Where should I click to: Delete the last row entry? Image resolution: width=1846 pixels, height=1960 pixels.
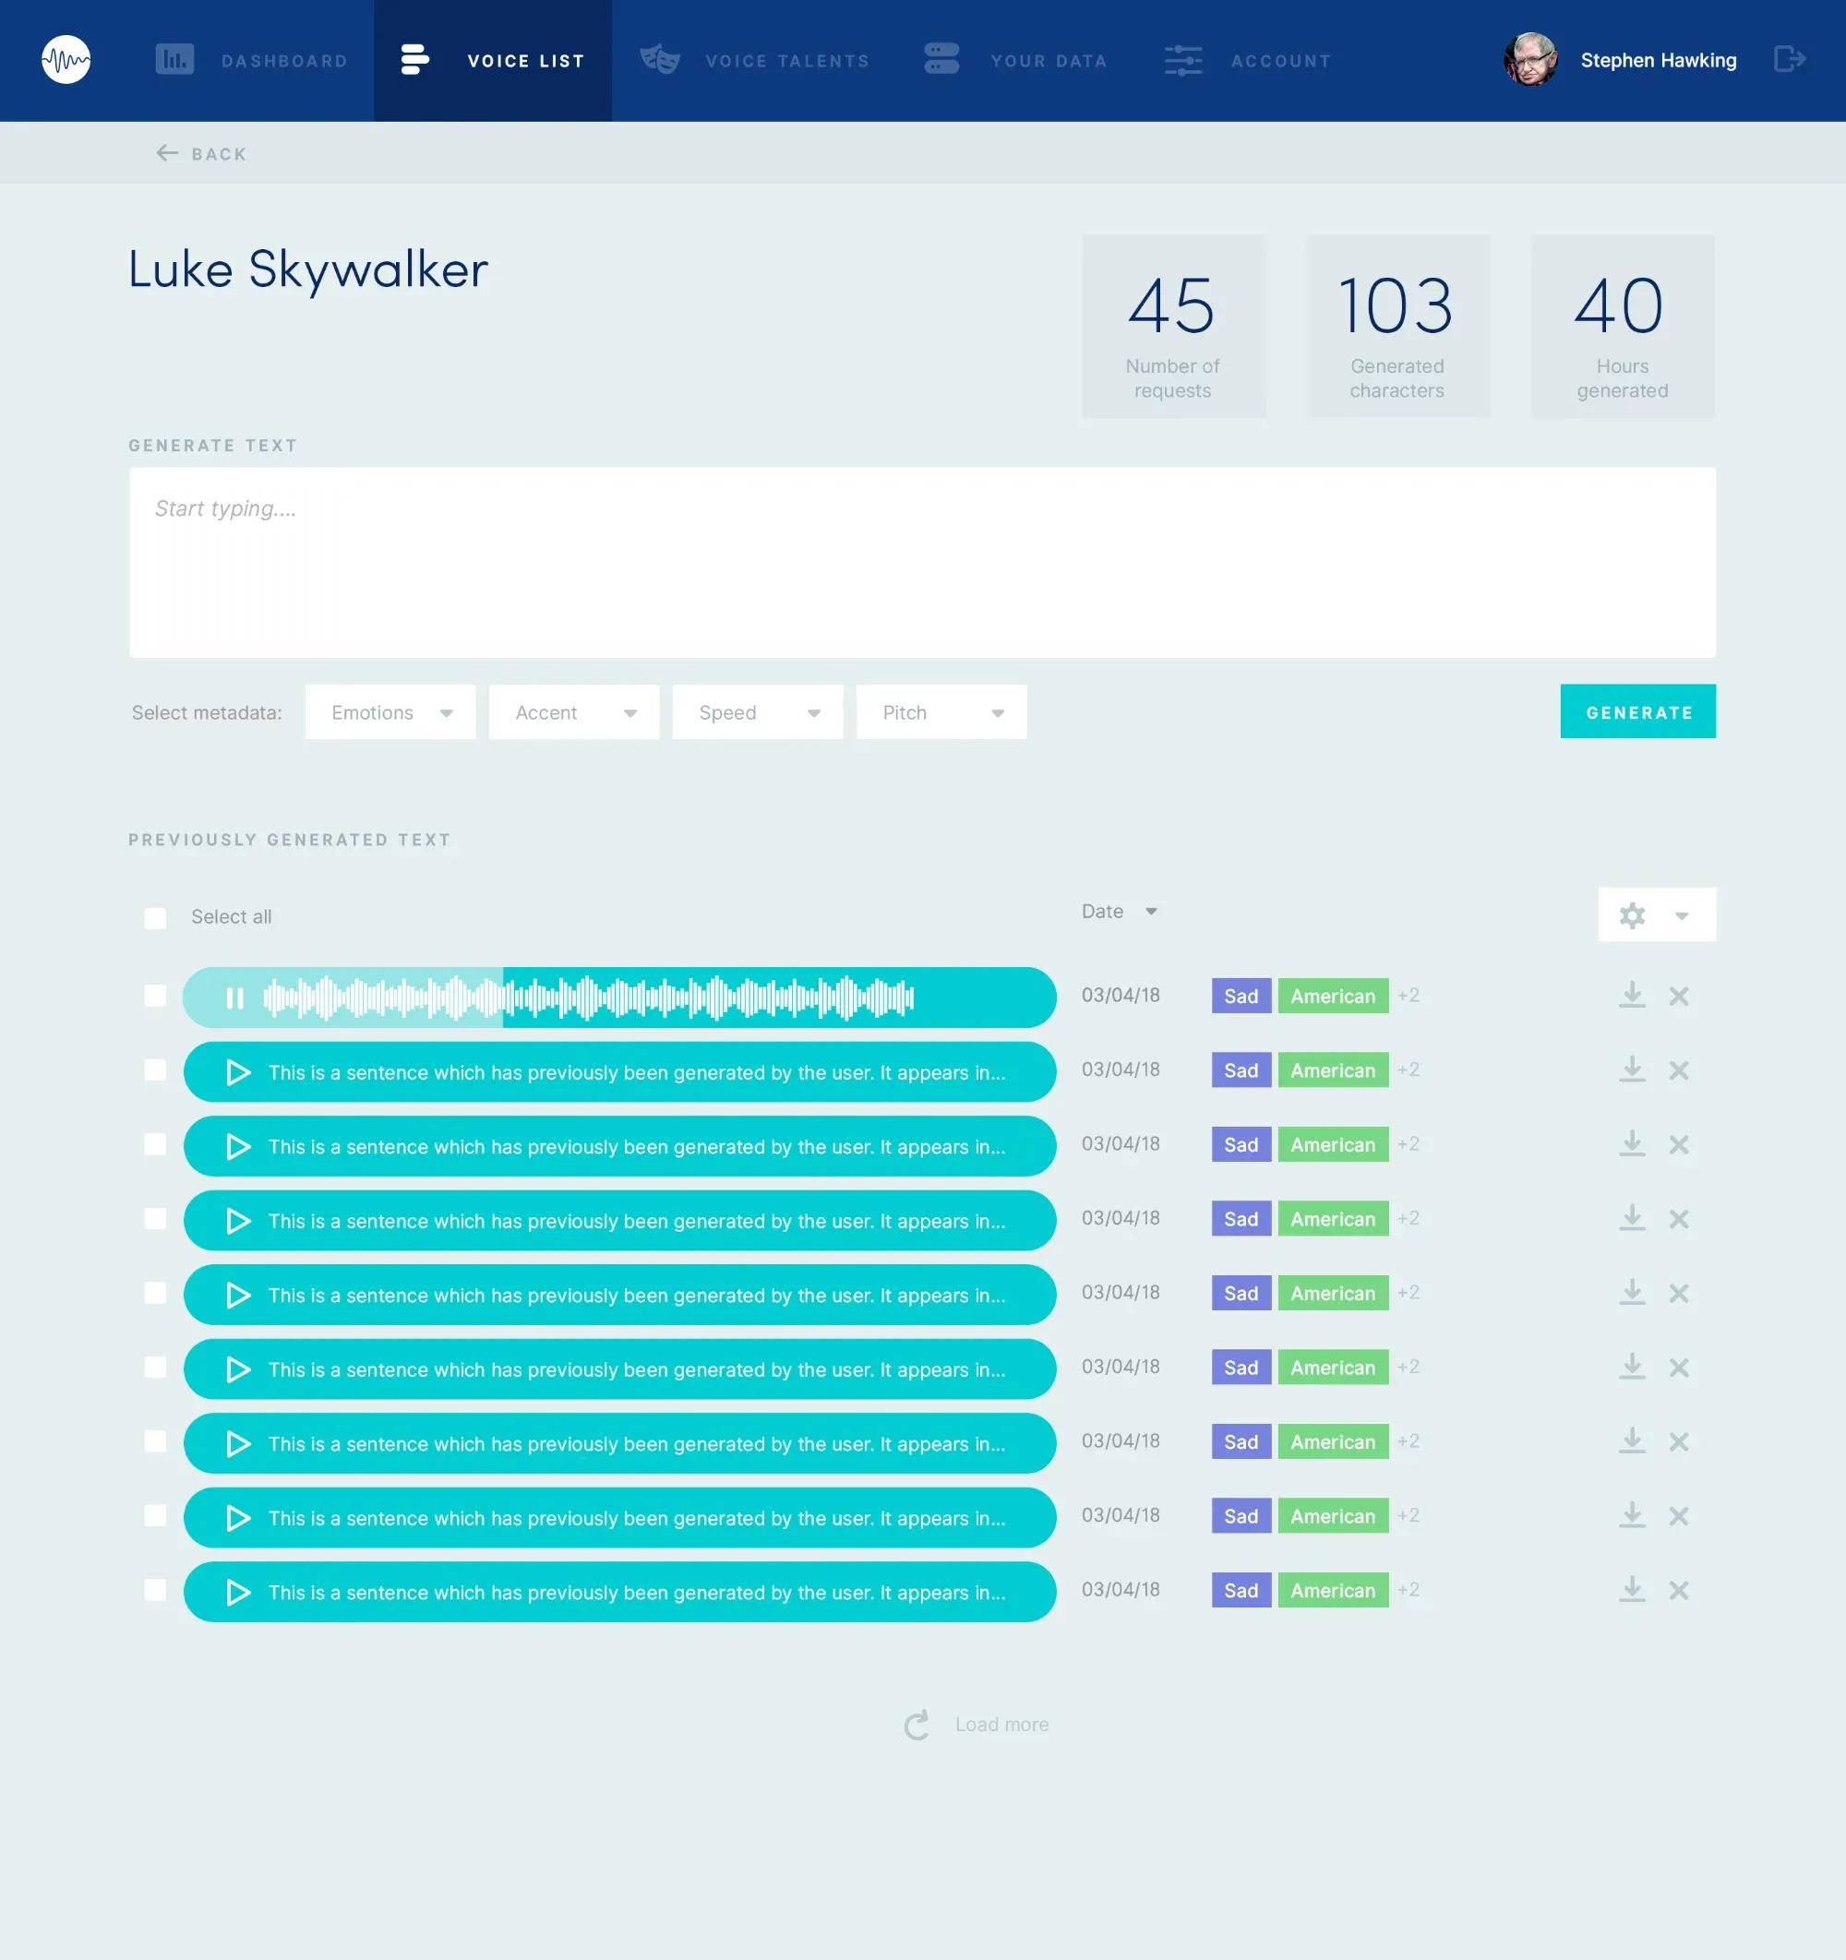tap(1678, 1591)
